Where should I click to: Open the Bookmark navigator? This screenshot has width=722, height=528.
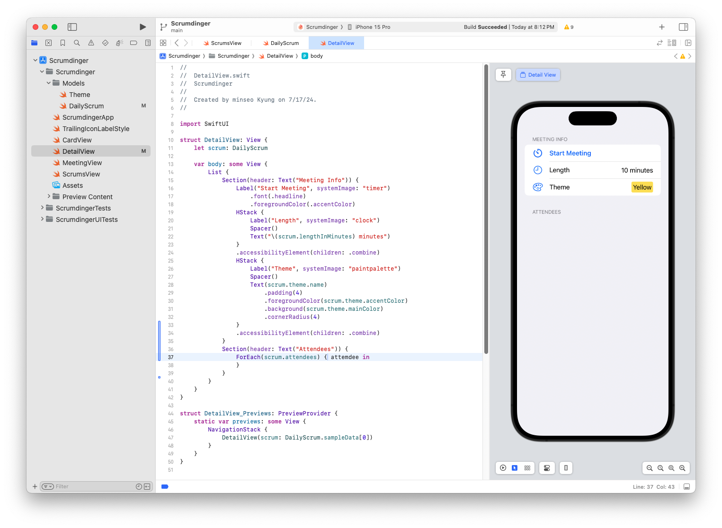62,43
